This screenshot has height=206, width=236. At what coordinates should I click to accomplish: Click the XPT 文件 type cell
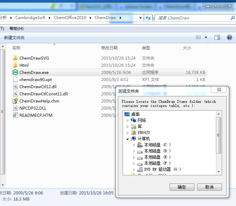point(151,79)
